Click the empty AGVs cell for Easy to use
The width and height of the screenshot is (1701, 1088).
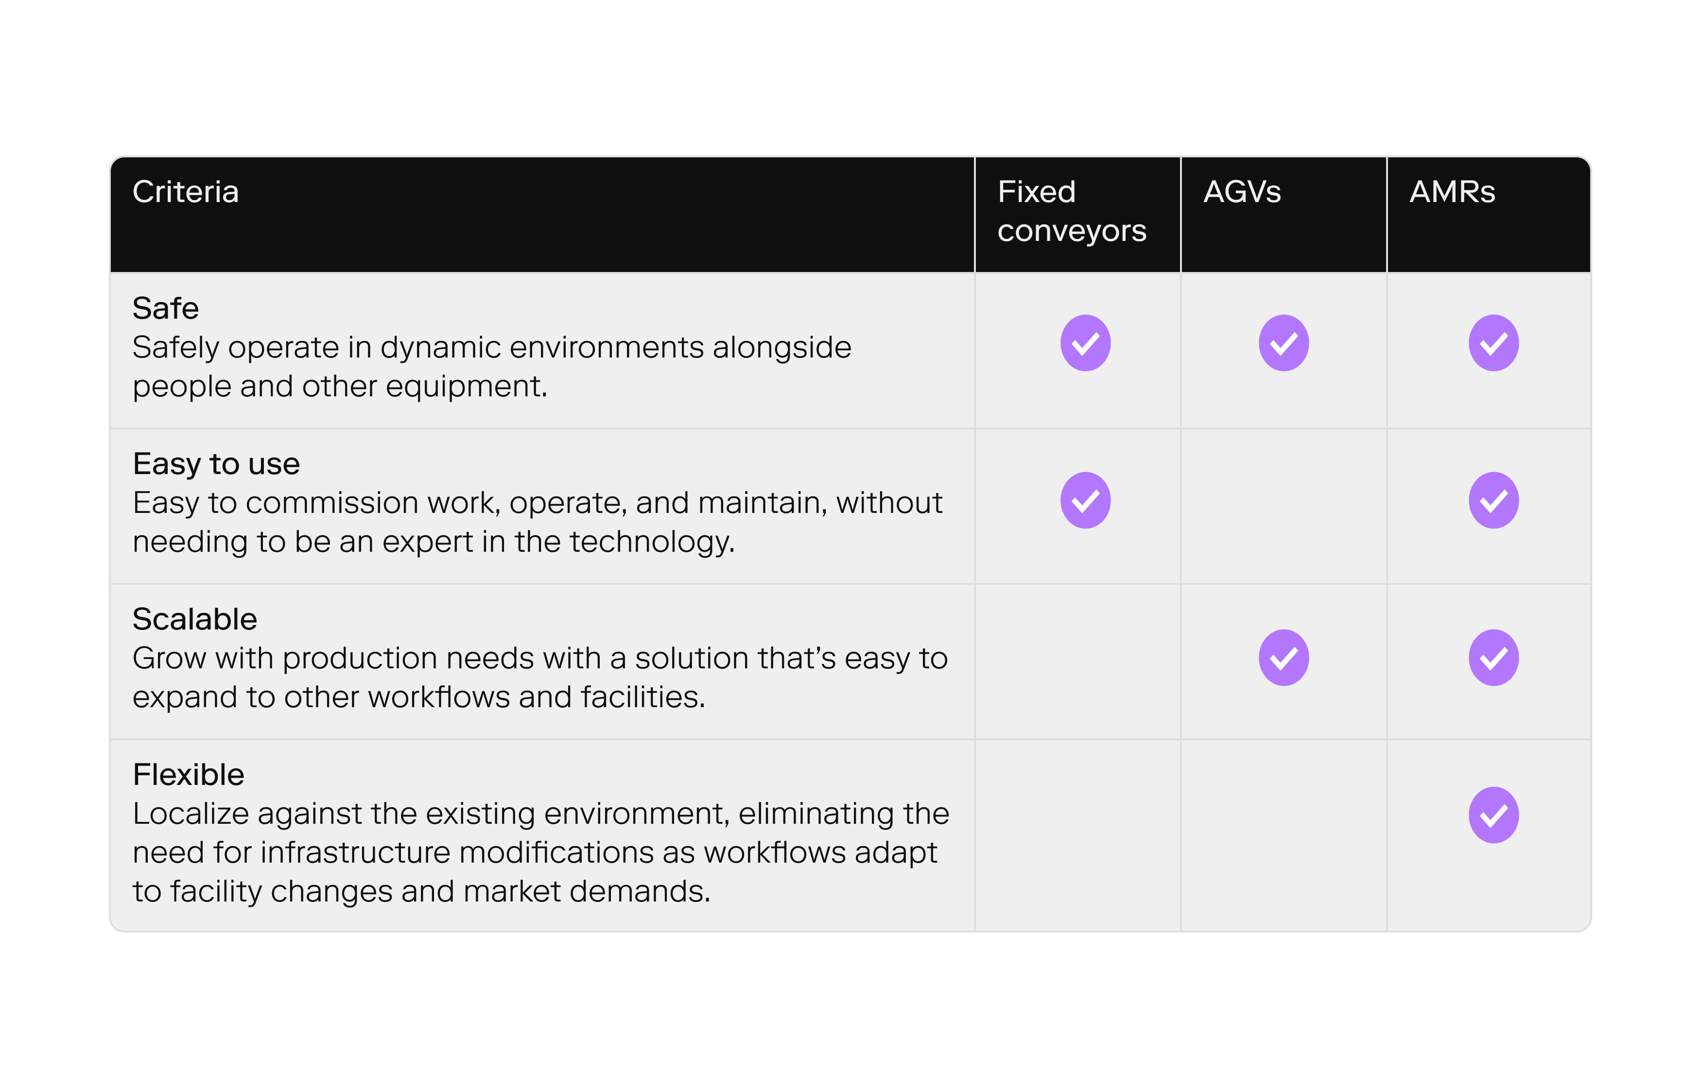1284,506
